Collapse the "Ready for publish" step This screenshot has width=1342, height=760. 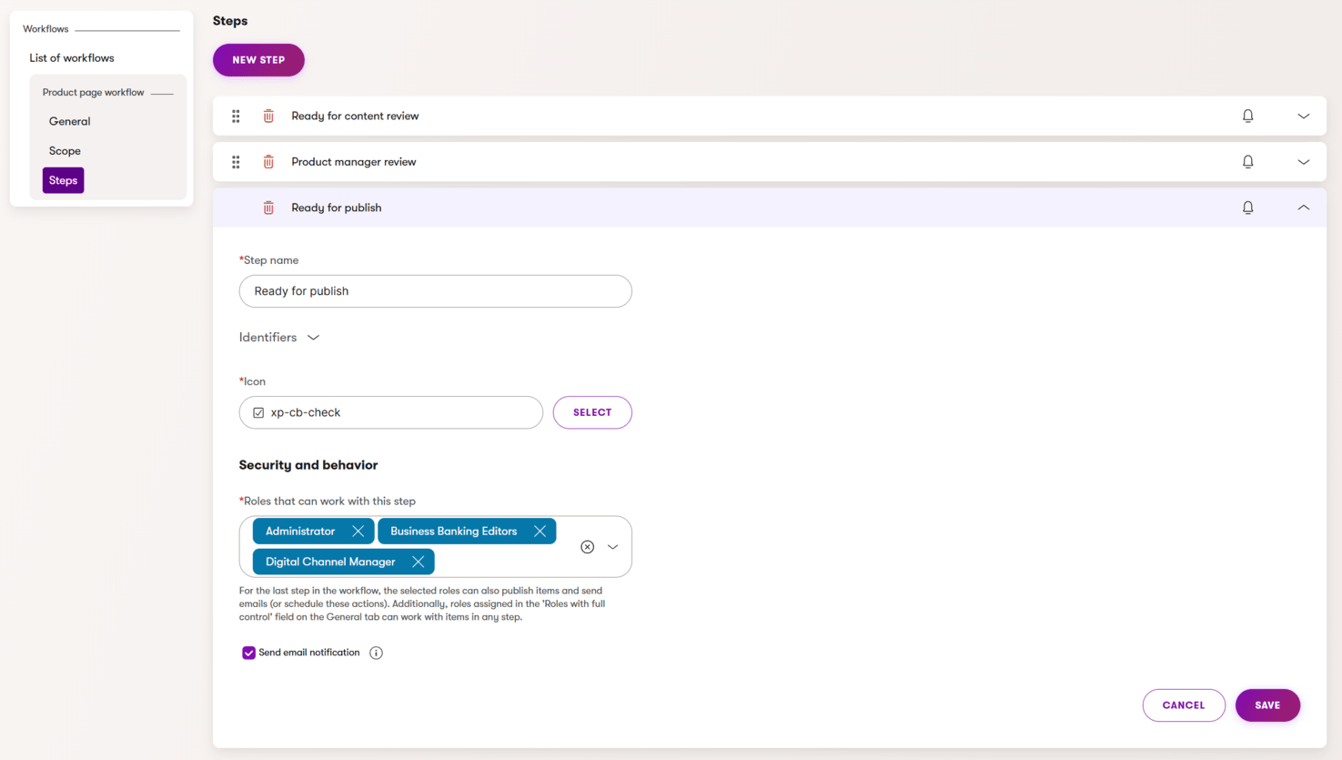click(1303, 207)
